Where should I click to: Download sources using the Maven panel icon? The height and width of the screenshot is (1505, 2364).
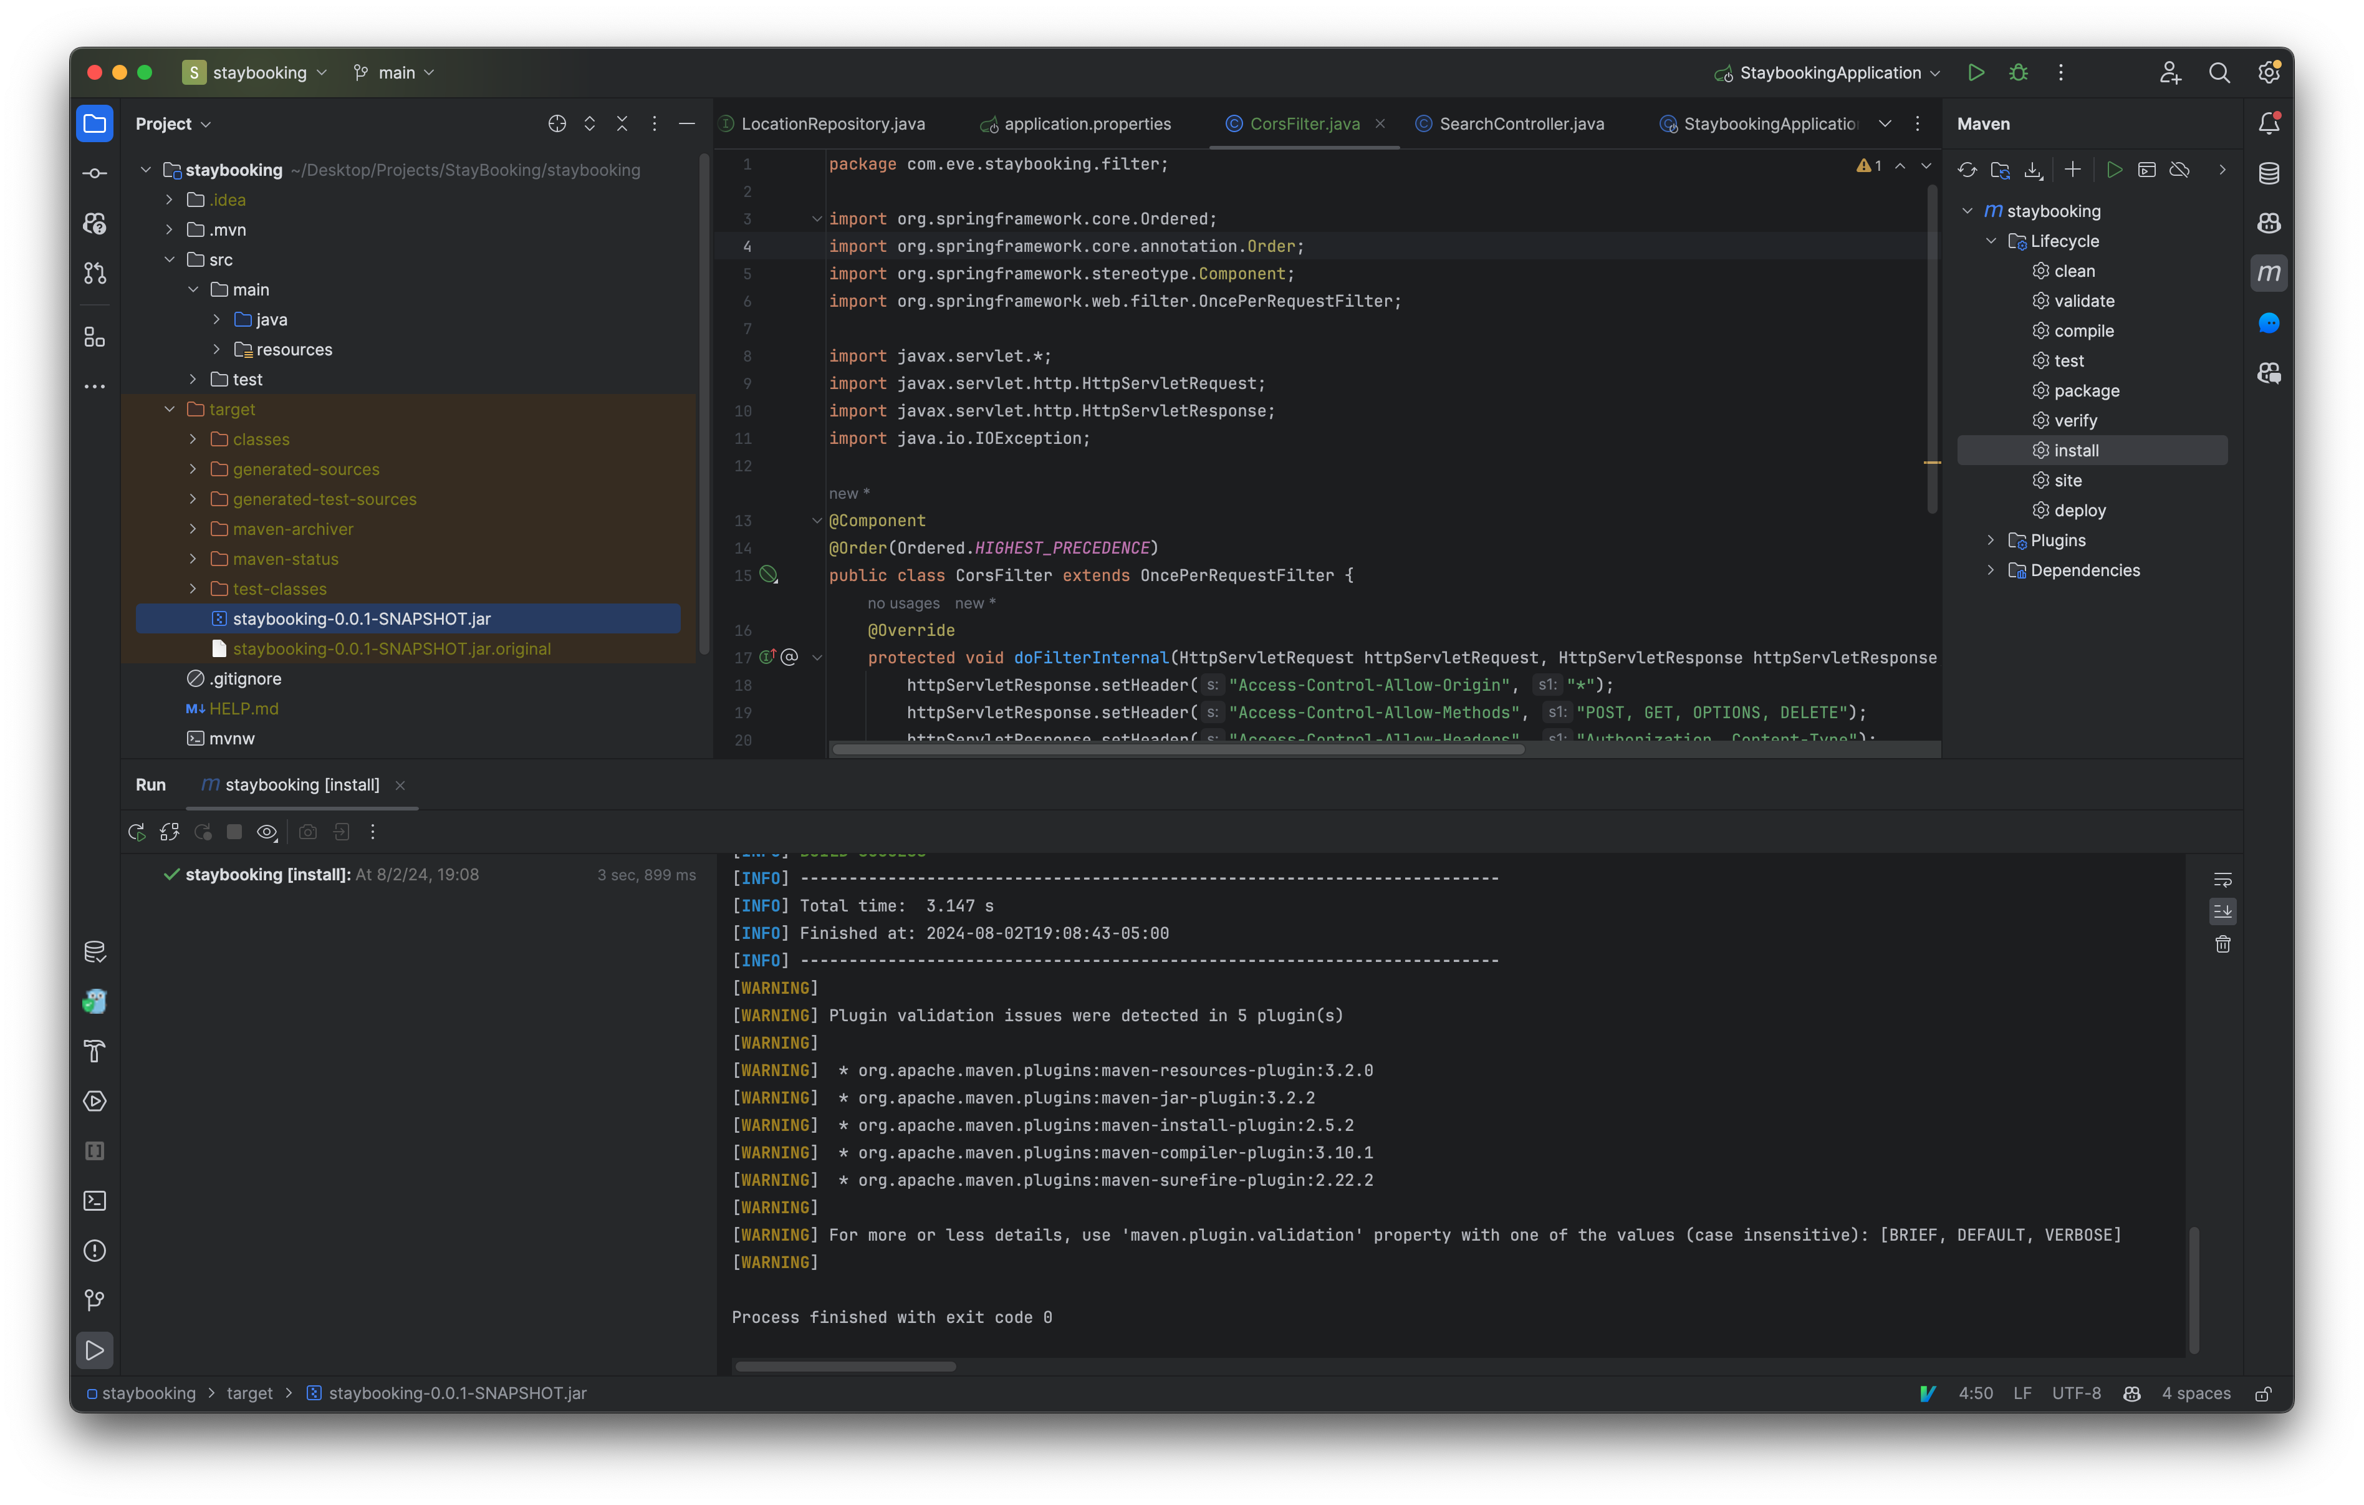pos(2032,169)
